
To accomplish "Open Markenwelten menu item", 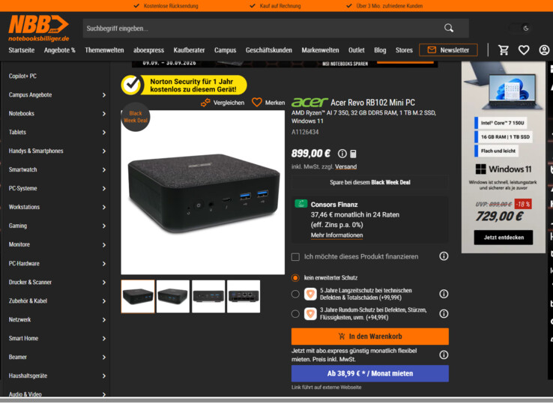I will click(x=320, y=50).
